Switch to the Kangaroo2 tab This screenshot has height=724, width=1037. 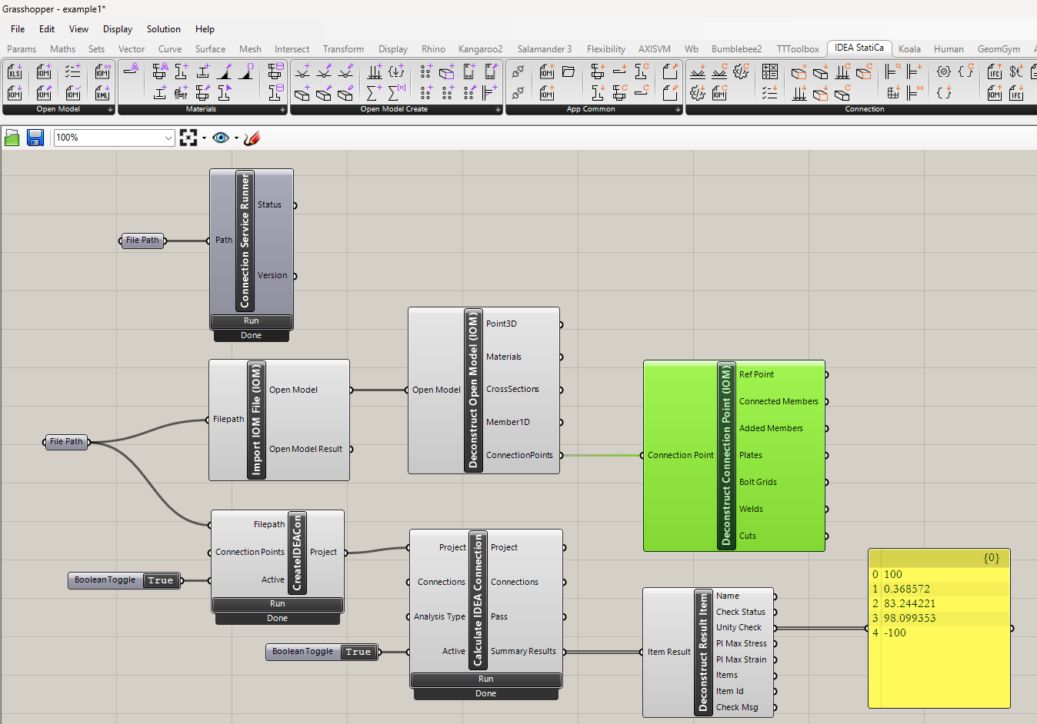point(480,49)
